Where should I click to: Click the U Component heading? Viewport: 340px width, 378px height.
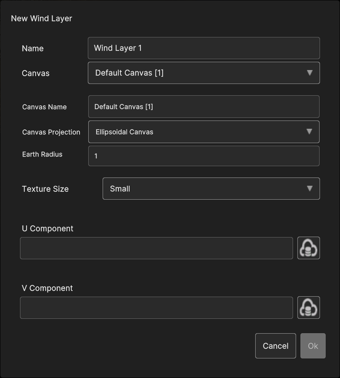tap(47, 228)
